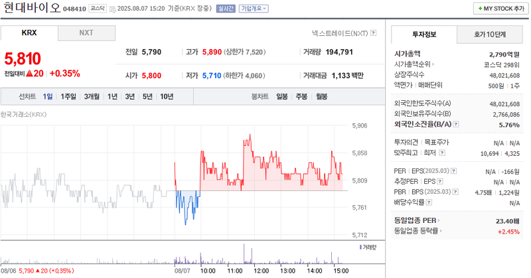Click the stock name 현대바이오
The width and height of the screenshot is (531, 278).
pyautogui.click(x=31, y=7)
